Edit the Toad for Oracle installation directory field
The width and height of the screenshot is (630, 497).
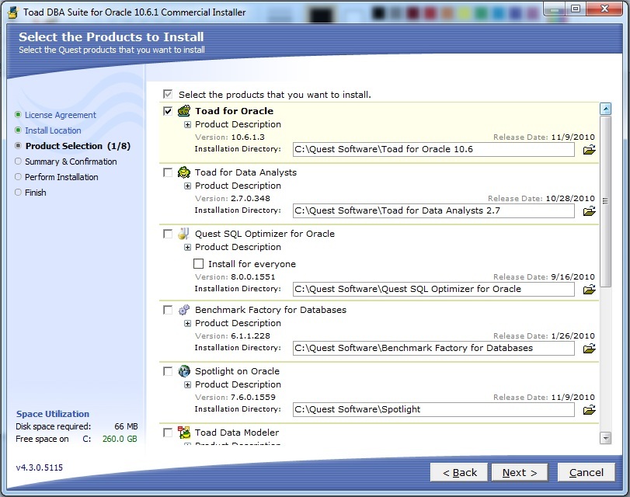pos(433,149)
